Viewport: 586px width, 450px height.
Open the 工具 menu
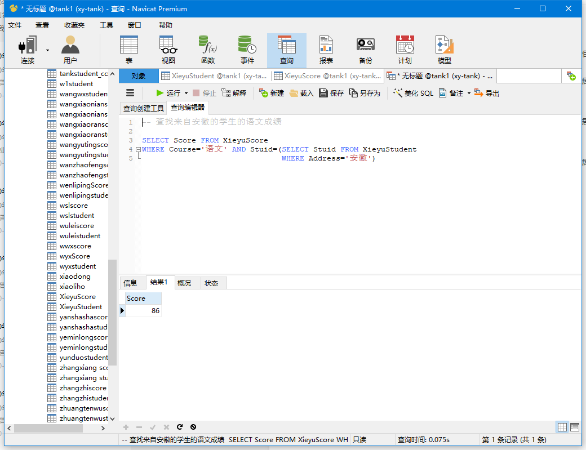(x=106, y=25)
